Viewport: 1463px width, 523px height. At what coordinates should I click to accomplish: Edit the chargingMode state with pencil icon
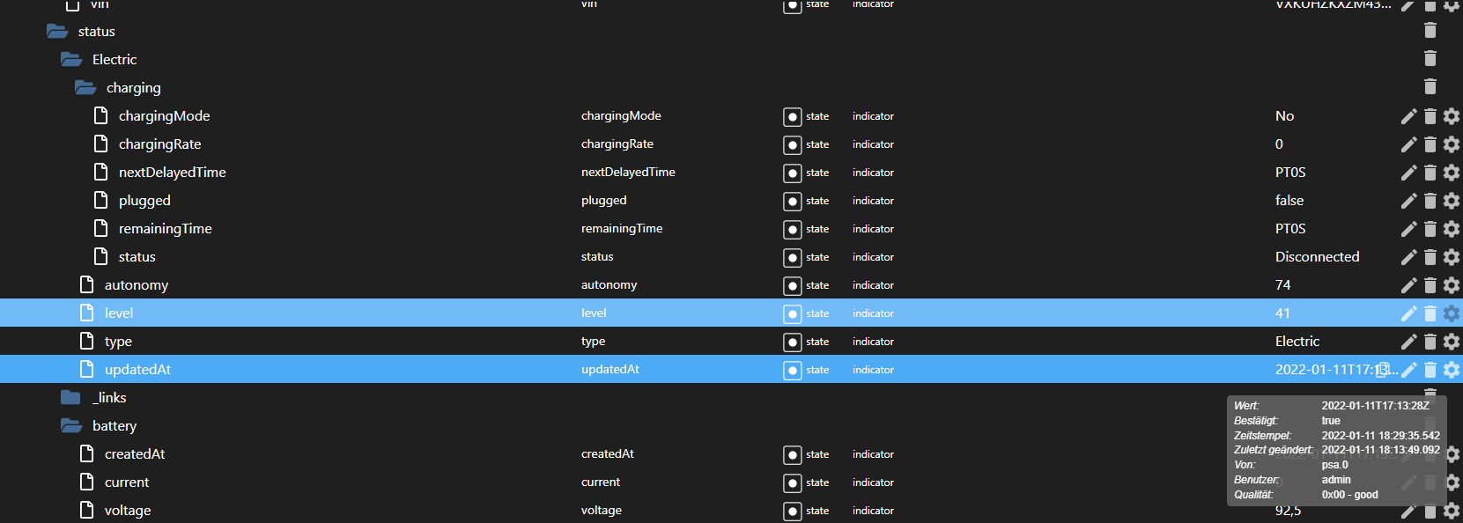coord(1408,116)
